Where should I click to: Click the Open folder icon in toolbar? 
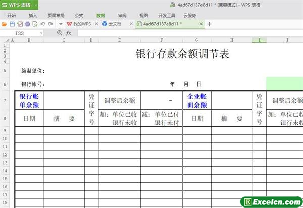click(5, 24)
